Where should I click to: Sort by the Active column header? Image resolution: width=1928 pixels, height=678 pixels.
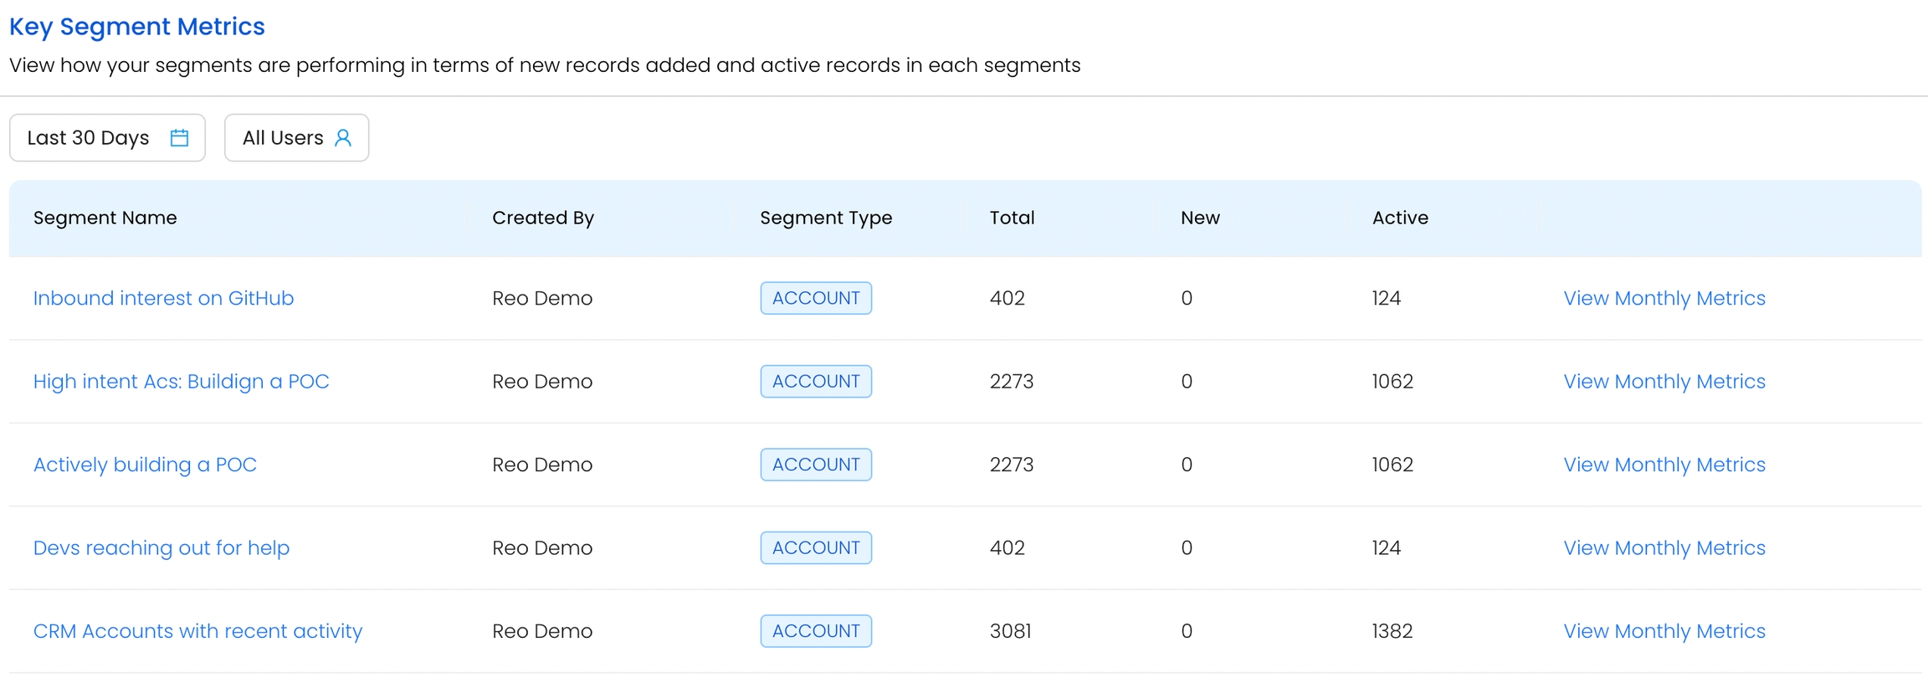tap(1399, 218)
